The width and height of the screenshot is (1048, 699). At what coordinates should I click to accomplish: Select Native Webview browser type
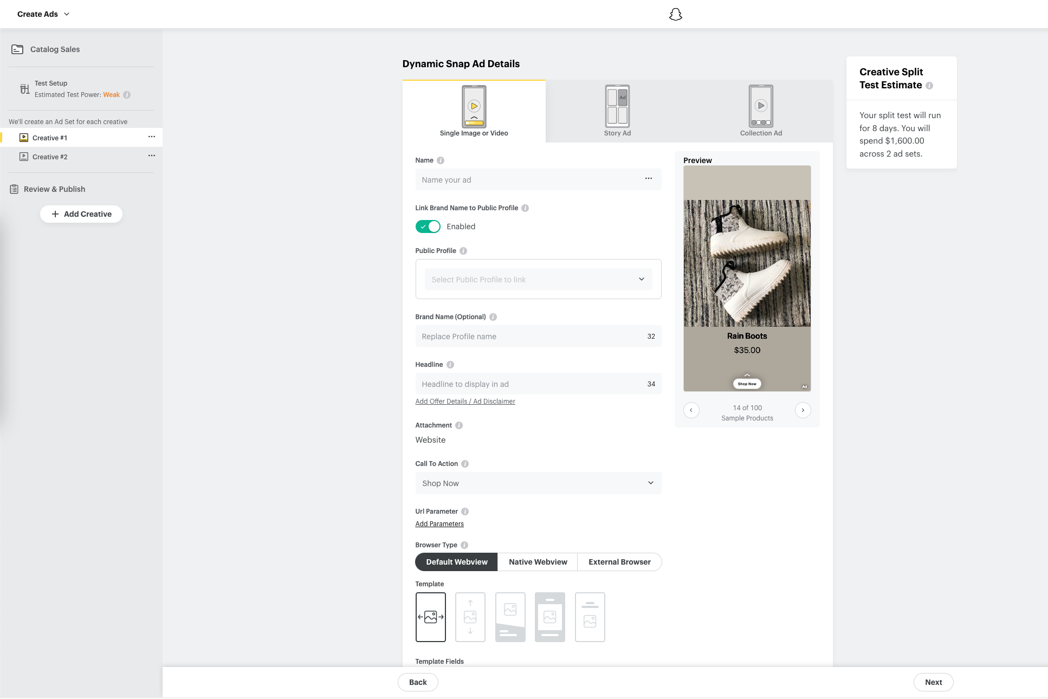538,562
